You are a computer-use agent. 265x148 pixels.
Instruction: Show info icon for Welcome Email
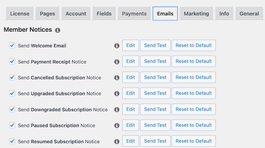coord(117,46)
